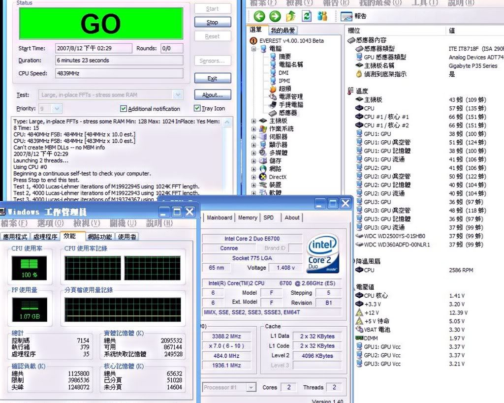Click the DirectX icon in the EVEREST tree
This screenshot has height=403, width=504.
pyautogui.click(x=263, y=177)
